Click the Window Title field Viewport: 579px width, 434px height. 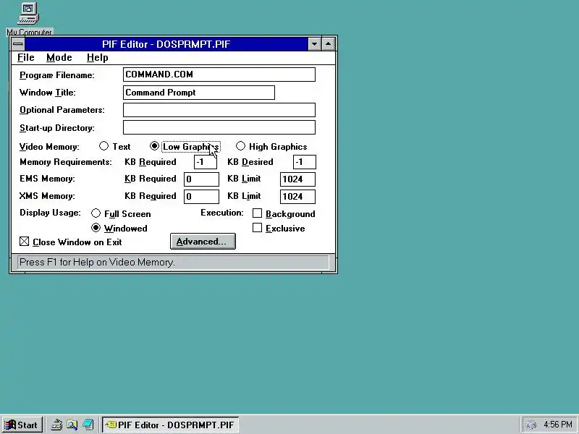coord(198,93)
